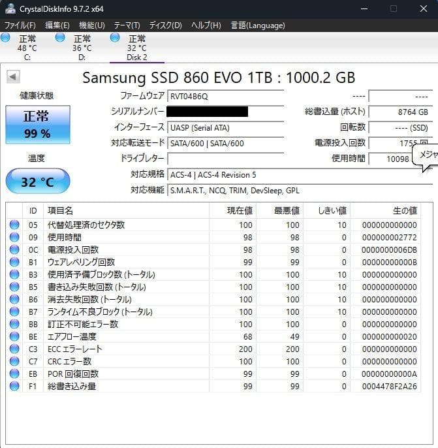The width and height of the screenshot is (438, 448).
Task: Click the しきい値 column header
Action: tap(327, 210)
